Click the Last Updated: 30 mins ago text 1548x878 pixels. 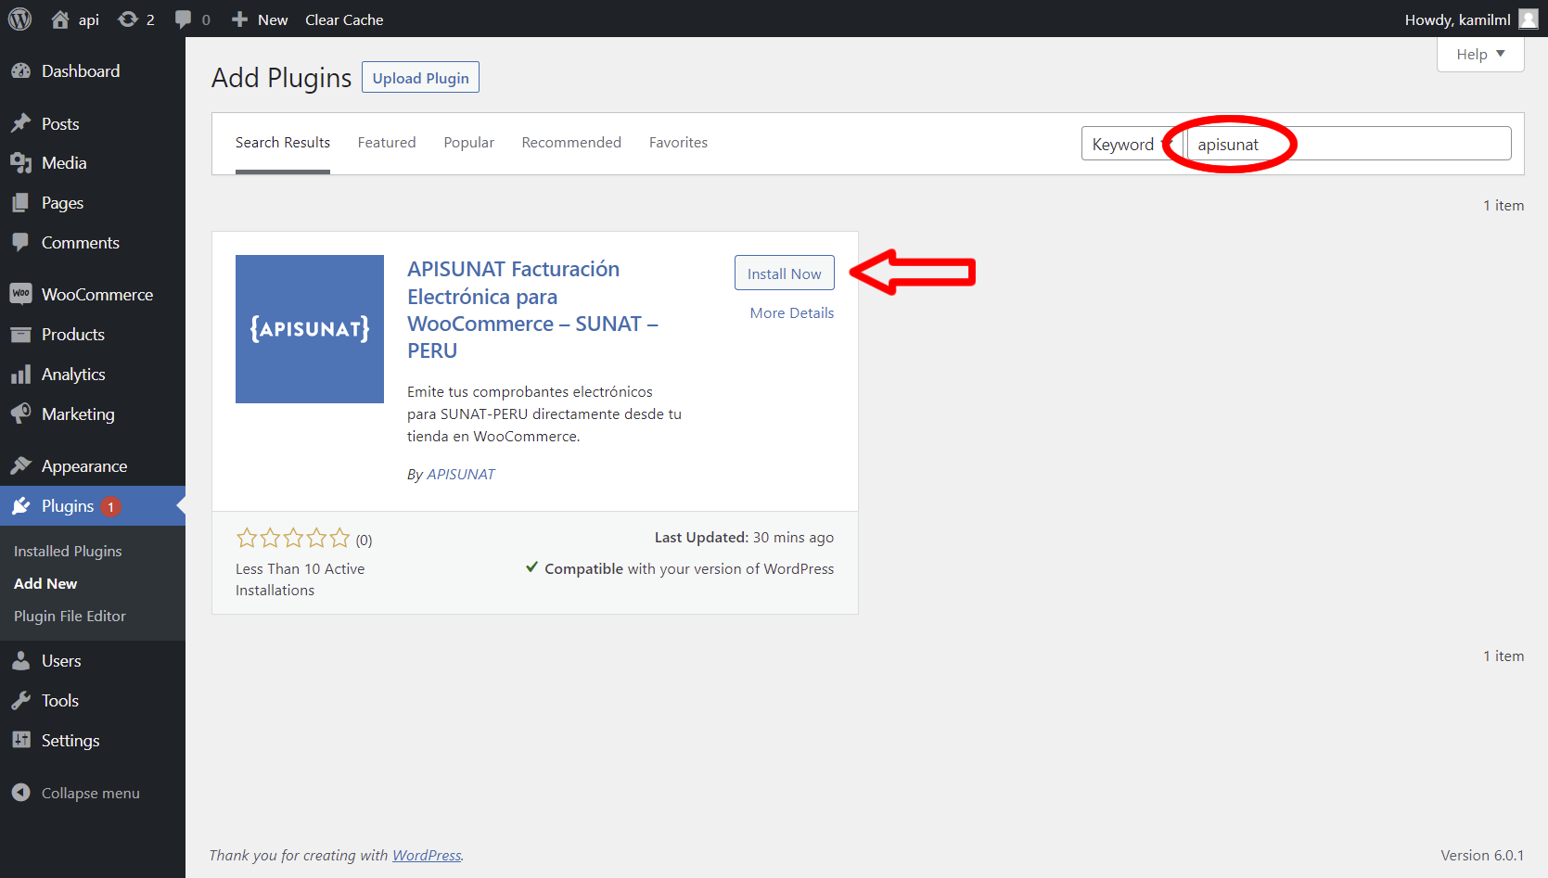(744, 538)
